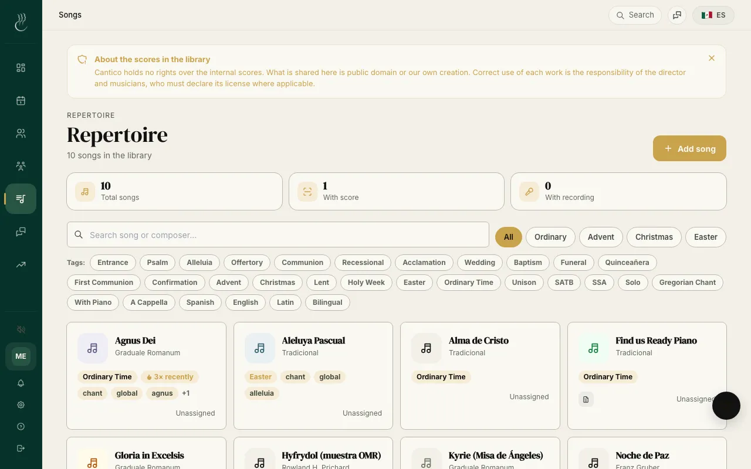Open the chat icon in top bar

click(x=677, y=15)
